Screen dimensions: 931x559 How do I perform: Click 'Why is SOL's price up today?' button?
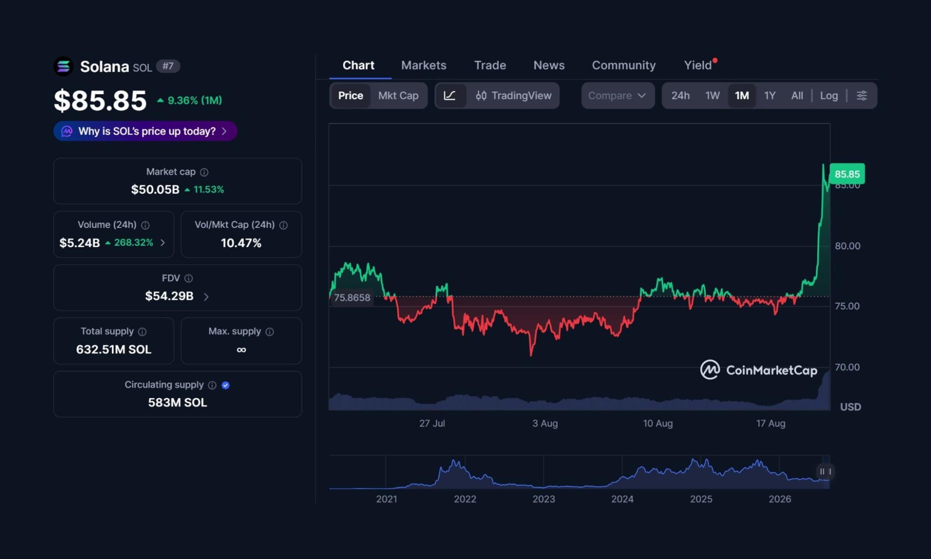tap(145, 131)
